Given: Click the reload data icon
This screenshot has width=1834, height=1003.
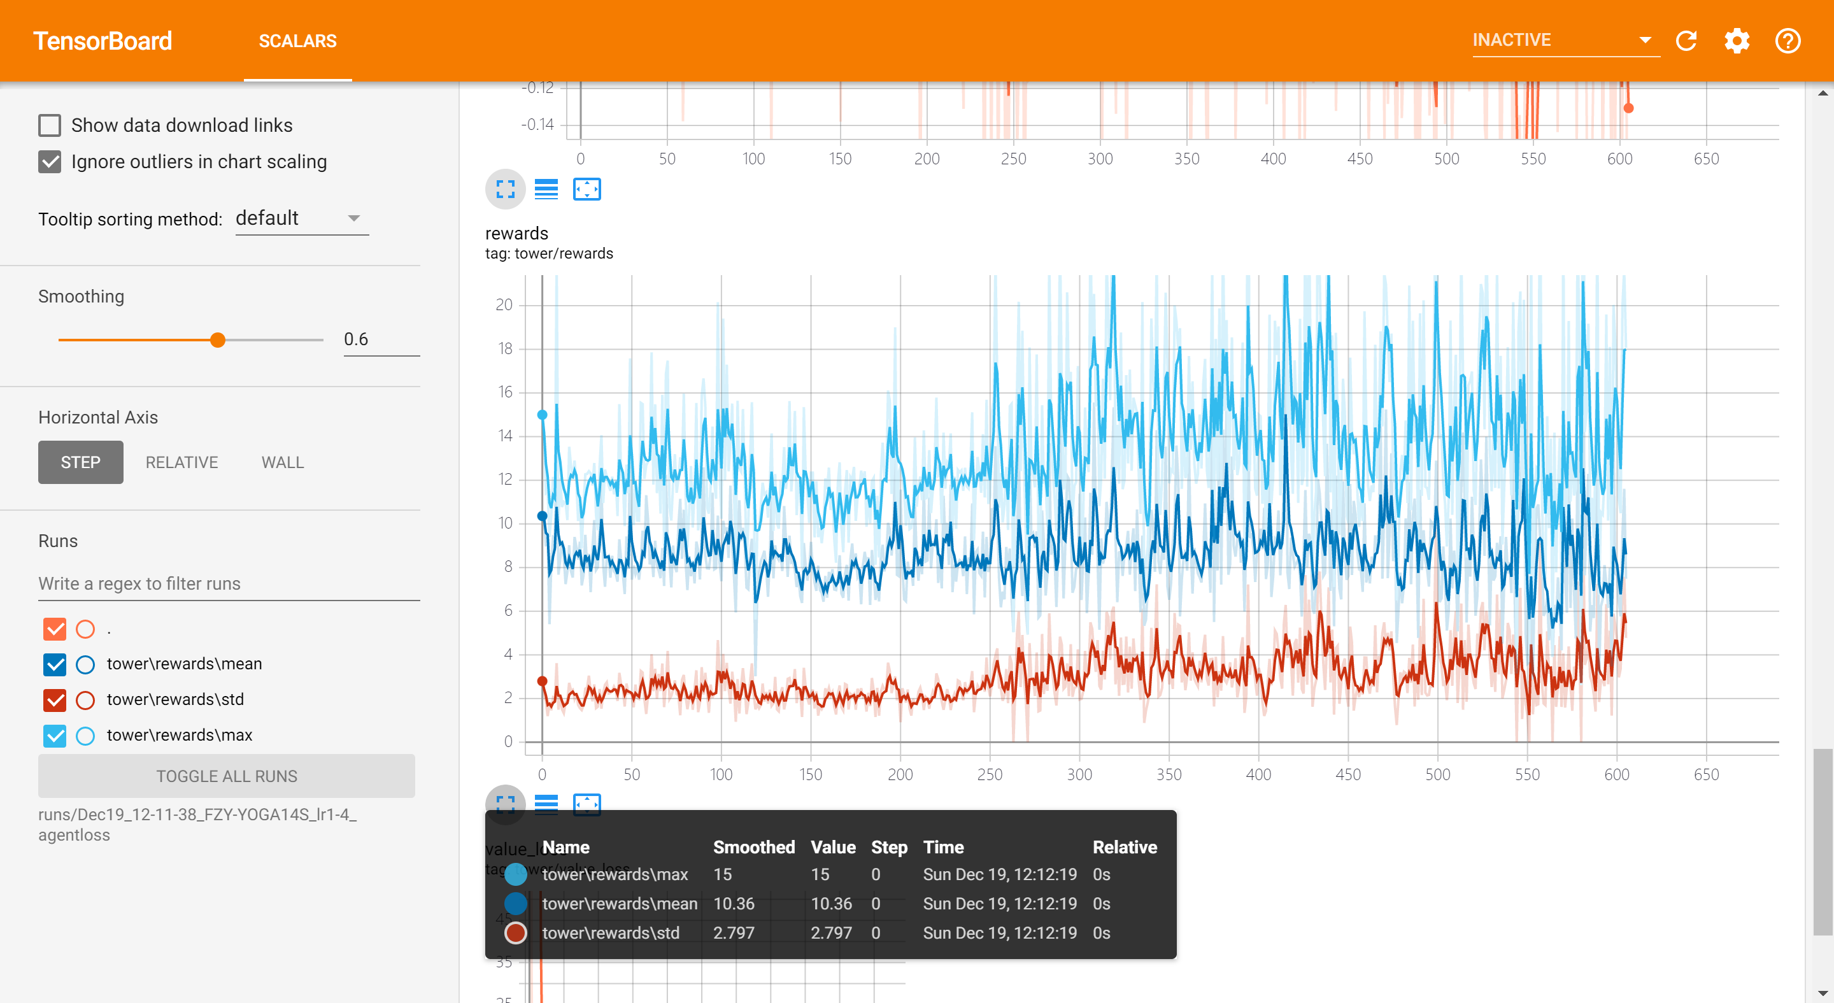Looking at the screenshot, I should click(1686, 41).
